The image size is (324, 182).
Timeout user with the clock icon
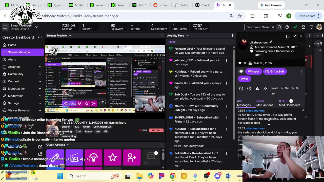(x=249, y=88)
